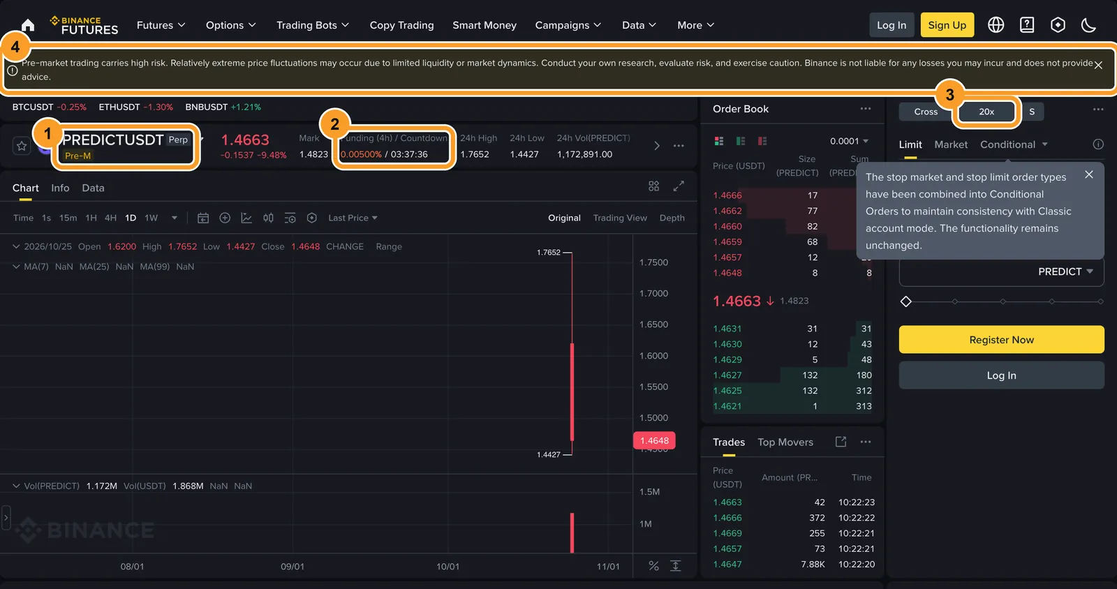This screenshot has width=1117, height=589.
Task: Select the 1H chart interval
Action: (91, 218)
